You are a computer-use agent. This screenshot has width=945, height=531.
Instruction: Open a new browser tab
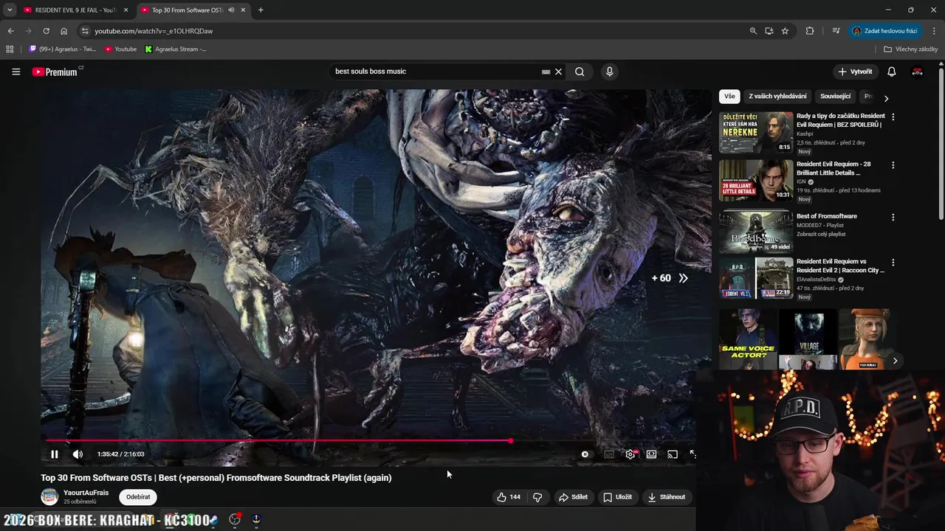[261, 10]
